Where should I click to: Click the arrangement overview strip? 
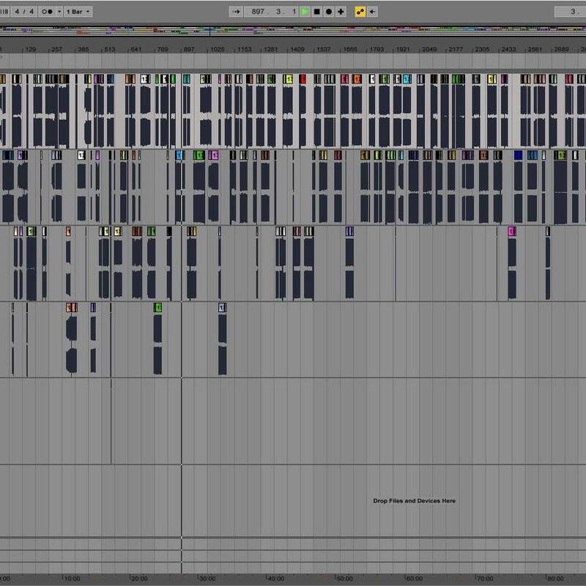(293, 31)
